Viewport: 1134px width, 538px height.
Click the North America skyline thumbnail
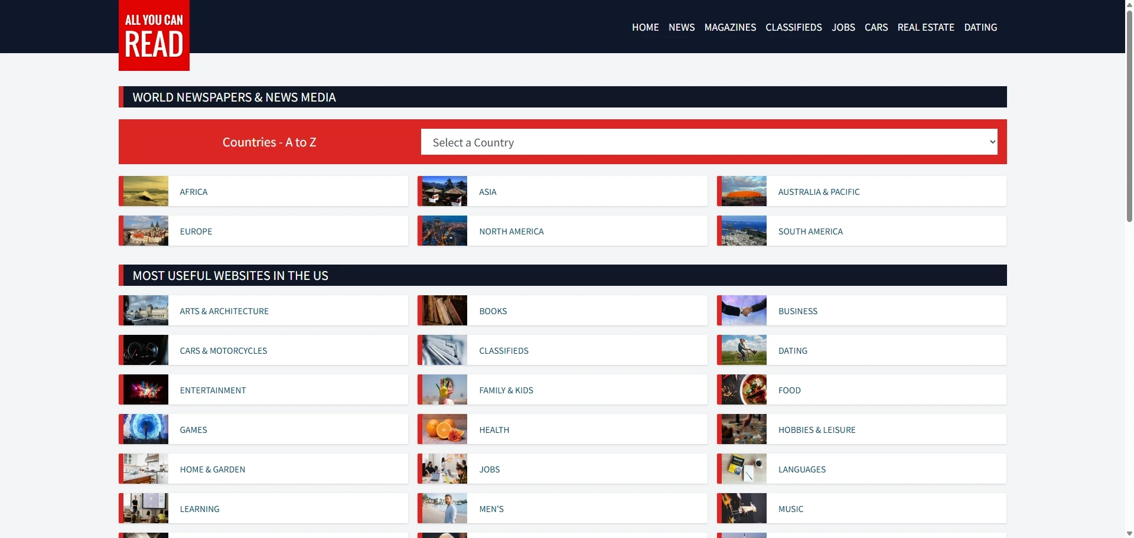pos(445,230)
